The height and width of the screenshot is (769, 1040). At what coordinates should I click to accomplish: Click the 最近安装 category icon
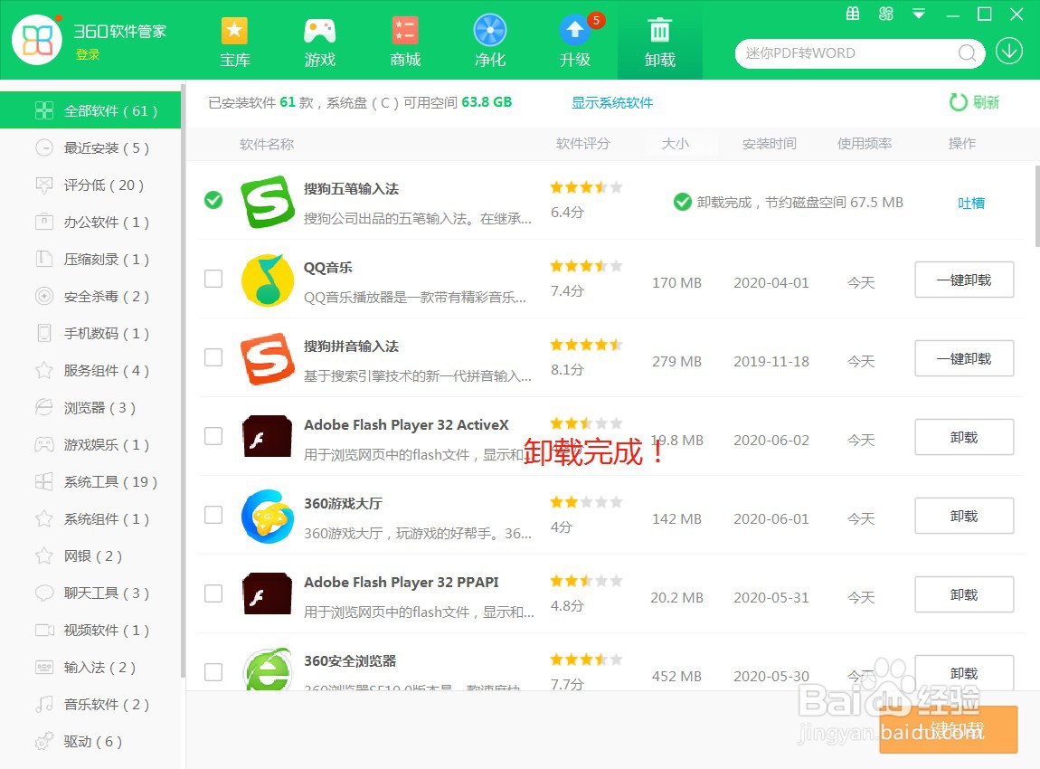(43, 148)
